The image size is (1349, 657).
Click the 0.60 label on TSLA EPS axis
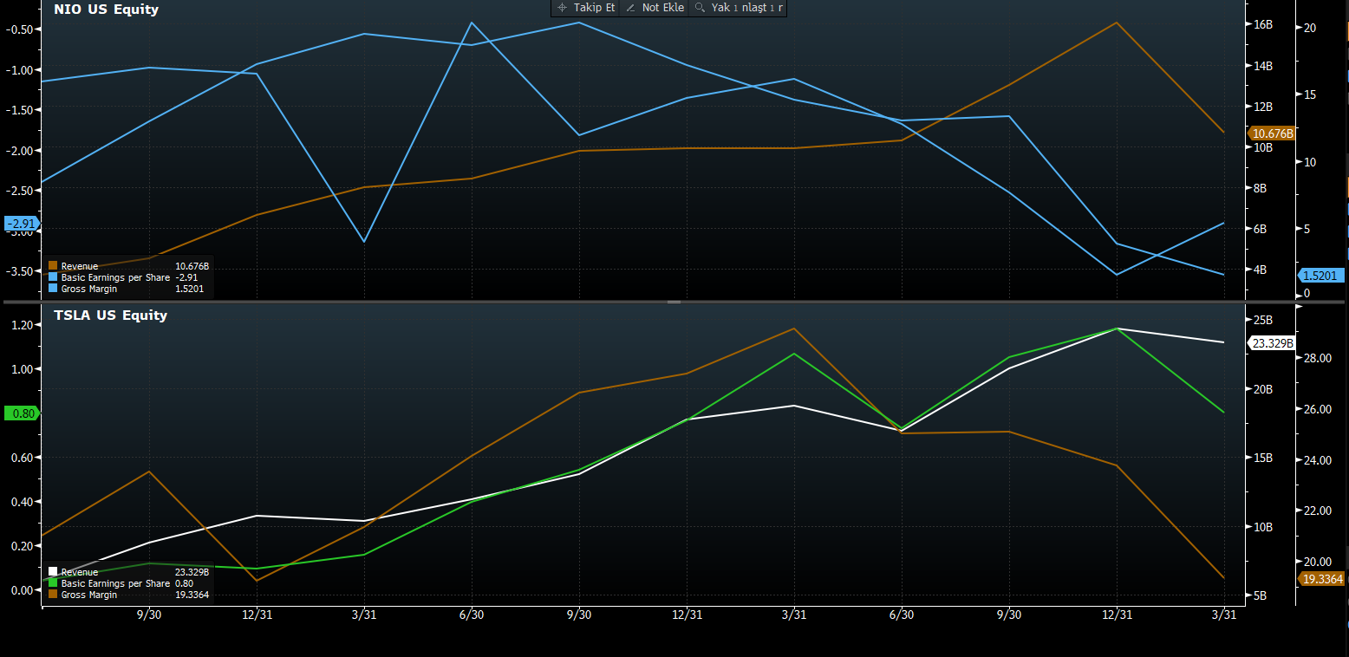click(x=21, y=458)
